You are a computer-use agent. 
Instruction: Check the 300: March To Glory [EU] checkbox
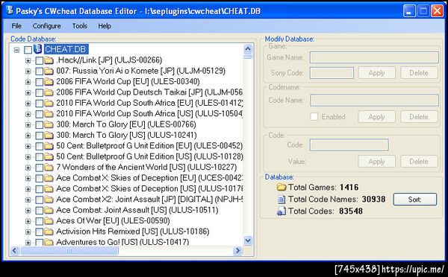pyautogui.click(x=39, y=125)
